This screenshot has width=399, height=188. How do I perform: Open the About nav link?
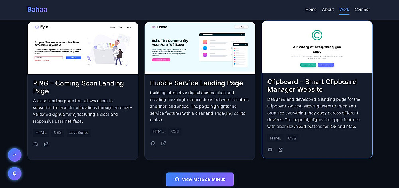click(x=328, y=10)
